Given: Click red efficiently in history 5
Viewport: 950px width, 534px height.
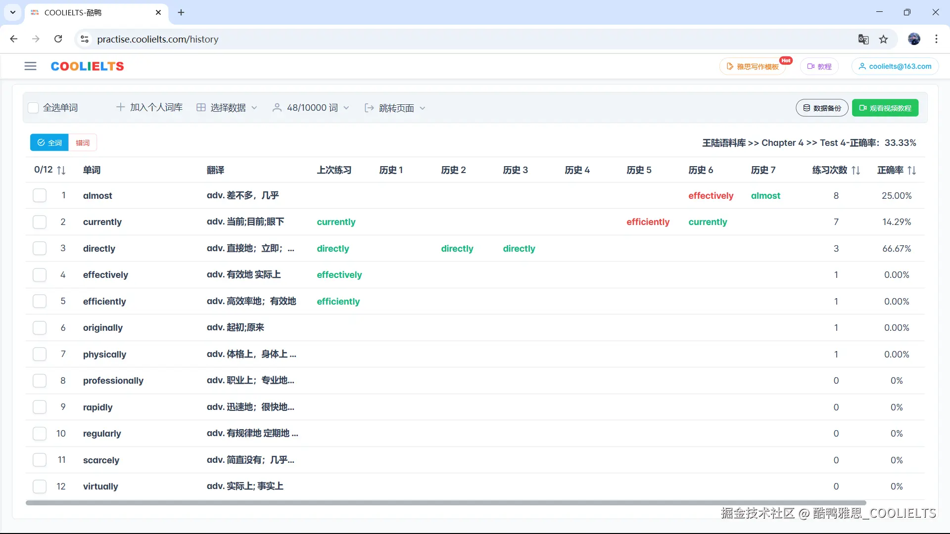Looking at the screenshot, I should point(648,222).
